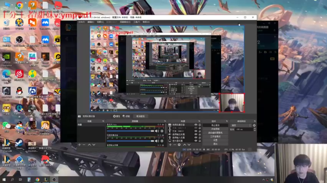The width and height of the screenshot is (327, 183).
Task: Pop out the 场景 dock header icon
Action: click(103, 121)
